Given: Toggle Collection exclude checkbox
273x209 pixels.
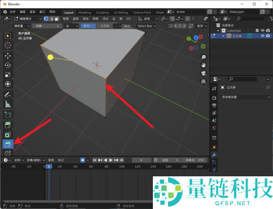Looking at the screenshot, I should point(257,30).
